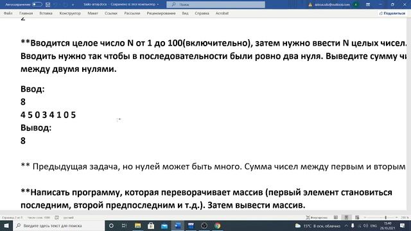Click the word Вывод: in document
This screenshot has width=411, height=231.
point(36,128)
